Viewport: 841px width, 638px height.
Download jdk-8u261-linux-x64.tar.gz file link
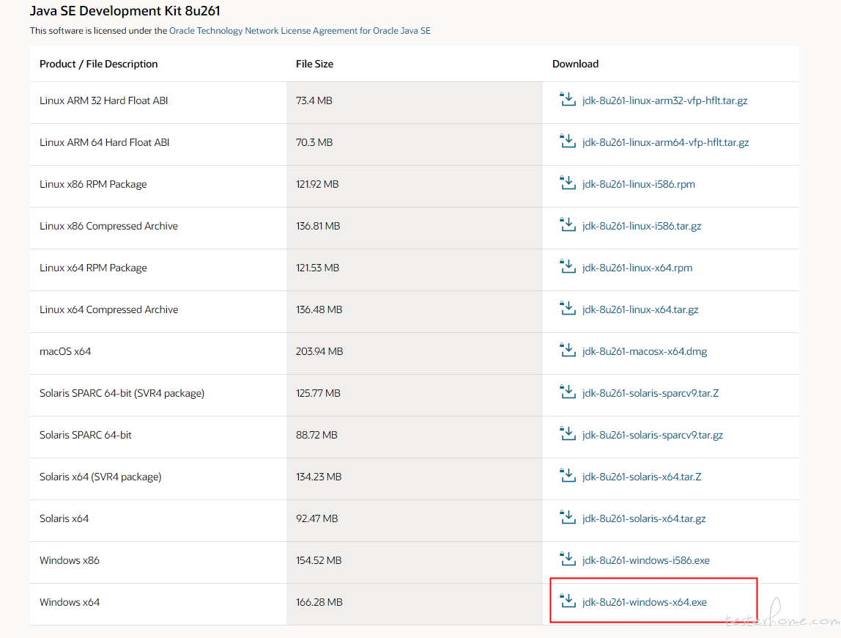point(640,310)
